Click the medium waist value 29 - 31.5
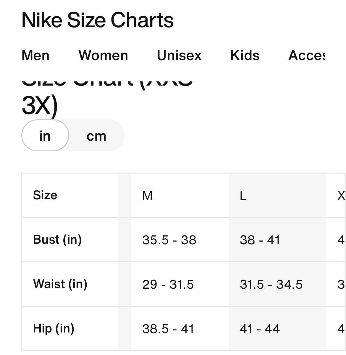The image size is (346, 355). tap(168, 285)
